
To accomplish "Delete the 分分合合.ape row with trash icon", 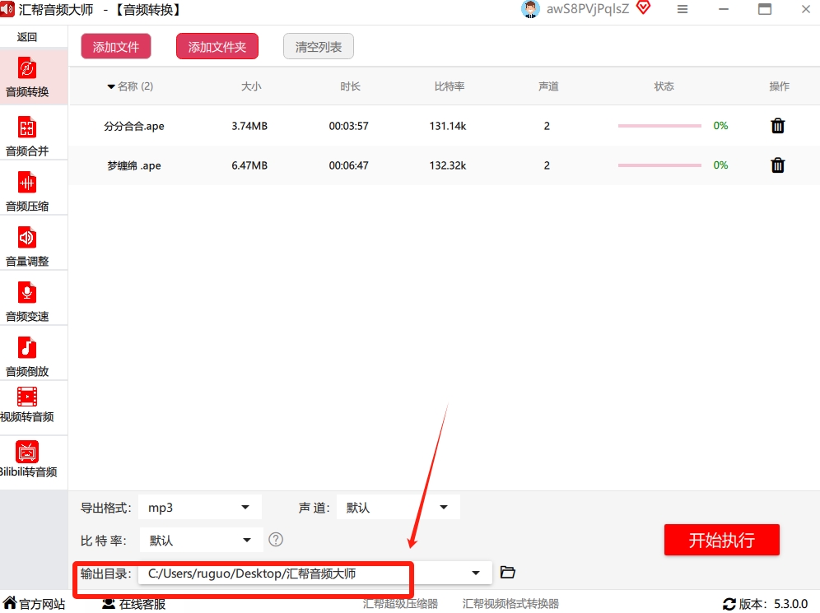I will click(778, 126).
